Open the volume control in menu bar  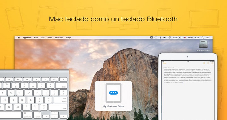pyautogui.click(x=165, y=37)
